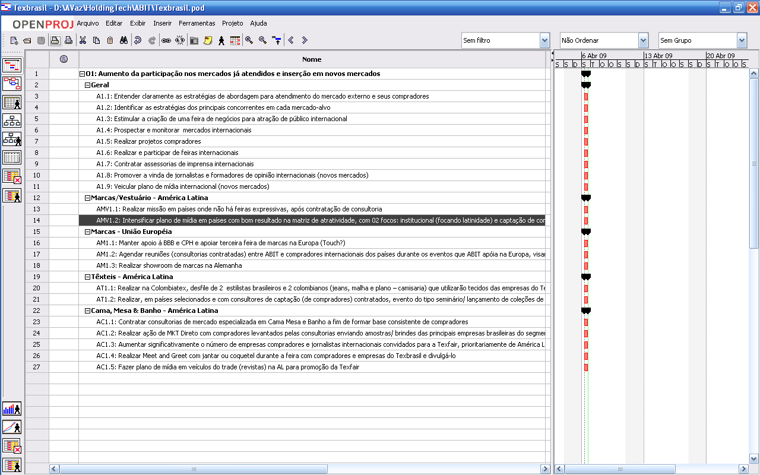Show the Charts sub-view in the sidebar
The height and width of the screenshot is (475, 760).
click(x=12, y=427)
